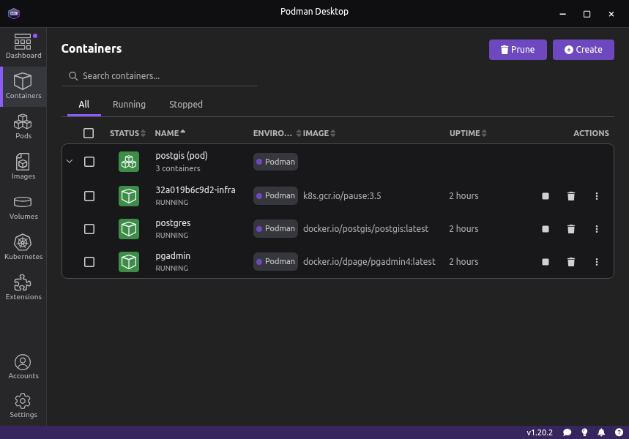Open the help question mark icon
629x439 pixels.
pyautogui.click(x=619, y=432)
